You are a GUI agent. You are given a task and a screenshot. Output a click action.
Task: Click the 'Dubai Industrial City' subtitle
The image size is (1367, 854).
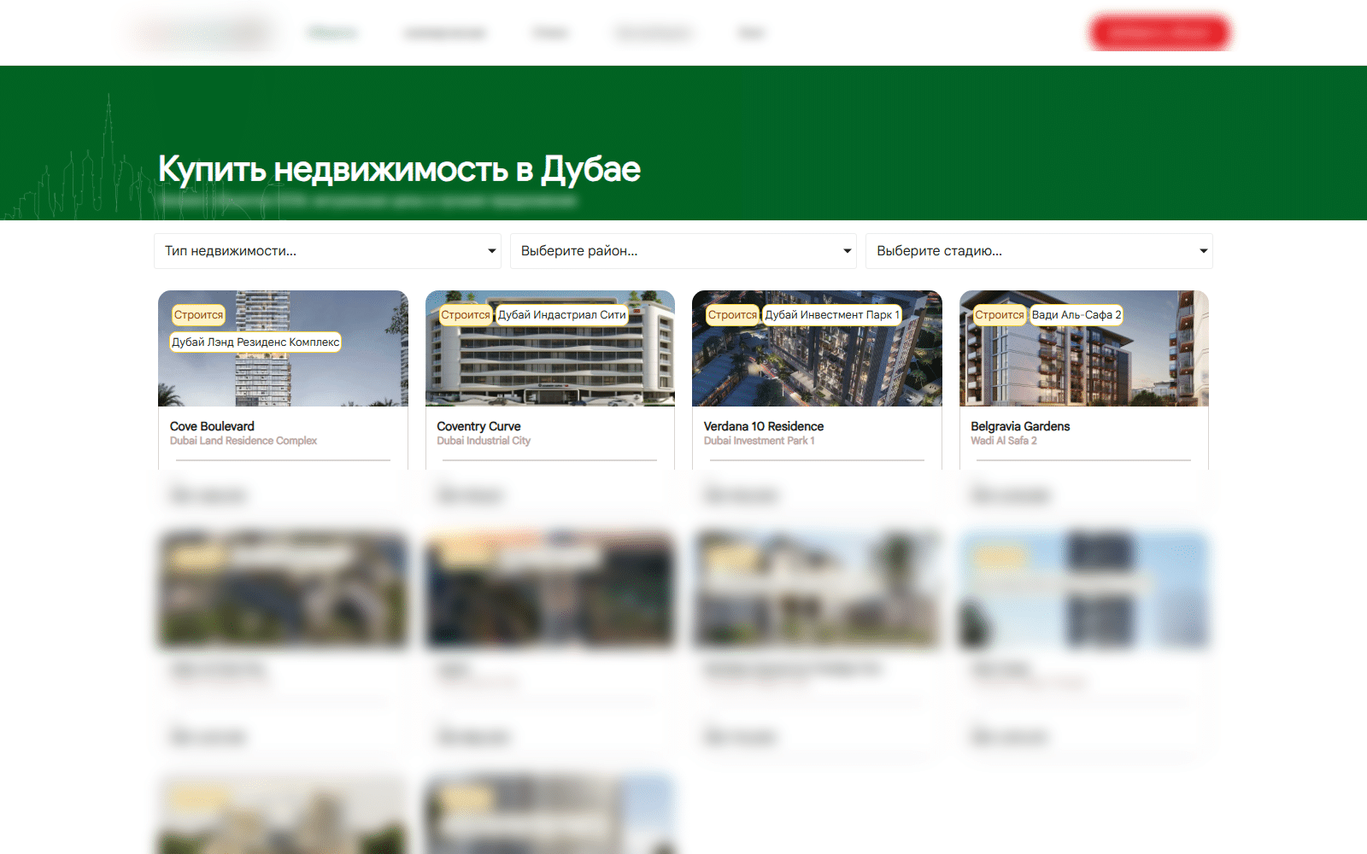[x=484, y=441]
